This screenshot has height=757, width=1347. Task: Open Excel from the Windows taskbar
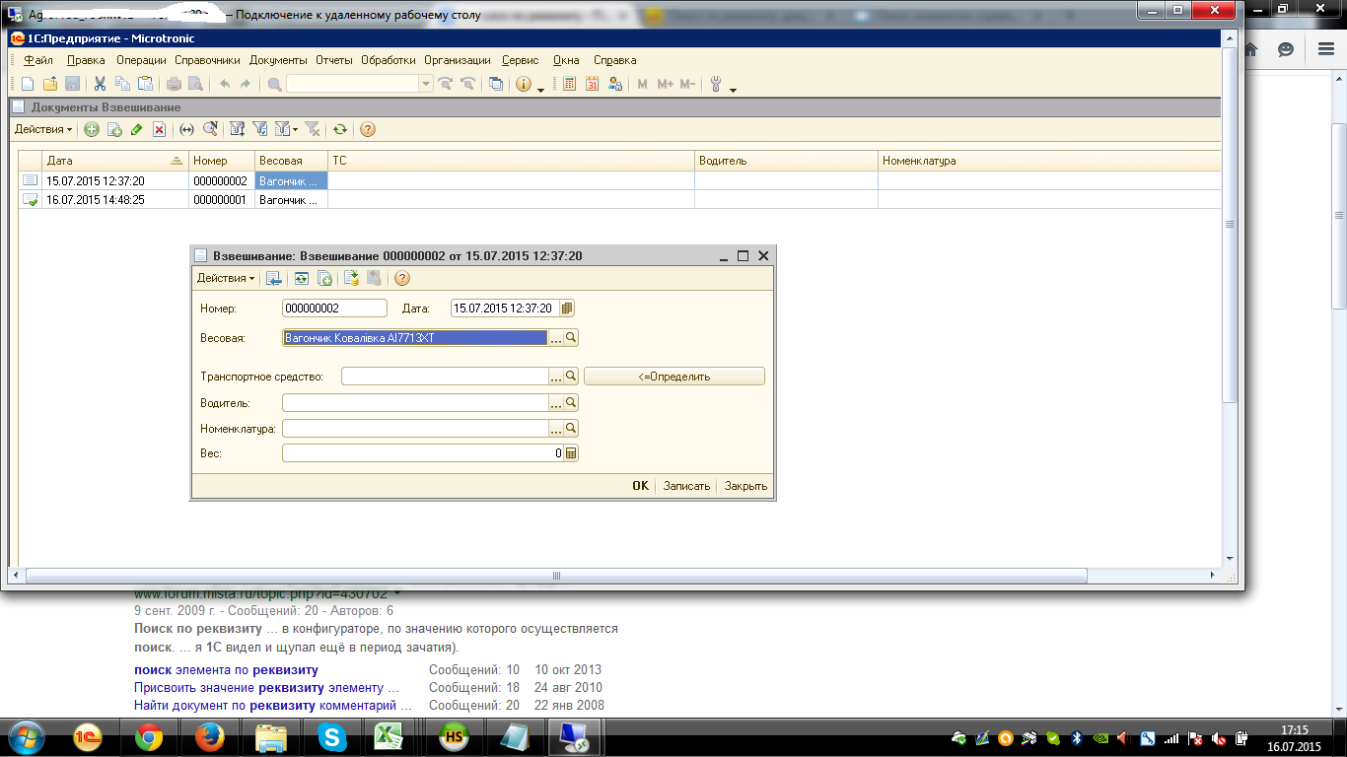(390, 737)
